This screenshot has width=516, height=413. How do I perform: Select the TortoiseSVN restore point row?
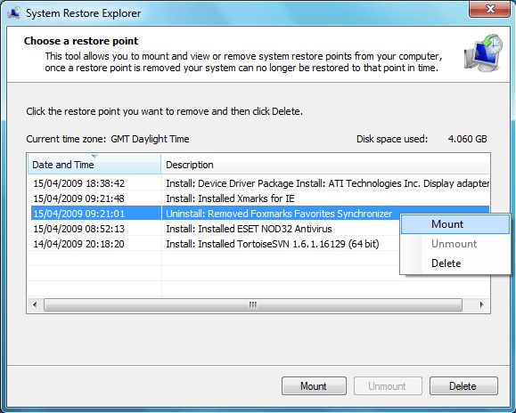(x=214, y=244)
